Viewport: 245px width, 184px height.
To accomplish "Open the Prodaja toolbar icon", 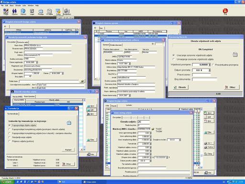I will pos(41,12).
